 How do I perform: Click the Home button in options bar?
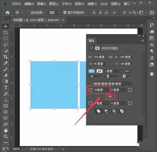pos(8,13)
